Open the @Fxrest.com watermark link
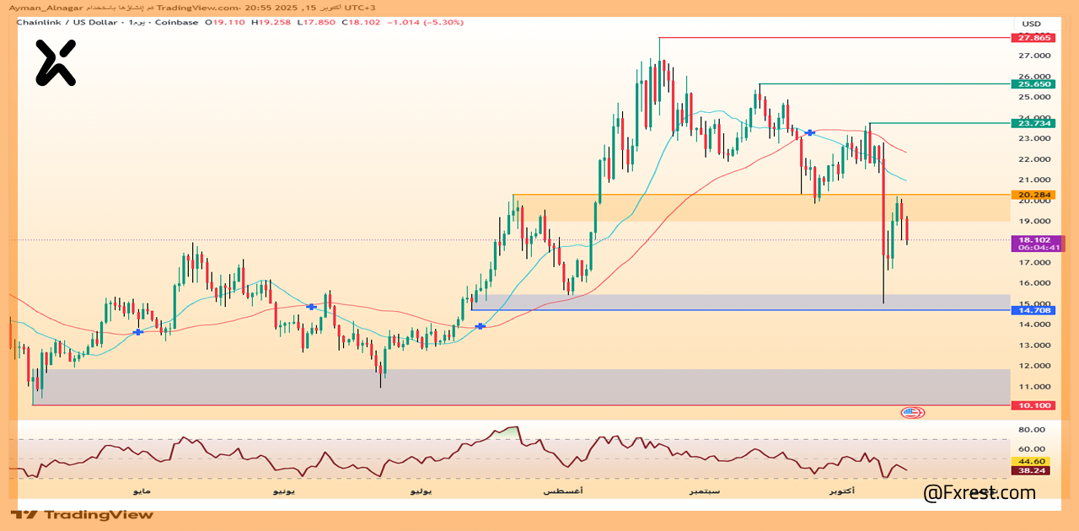The image size is (1079, 531). pos(979,492)
